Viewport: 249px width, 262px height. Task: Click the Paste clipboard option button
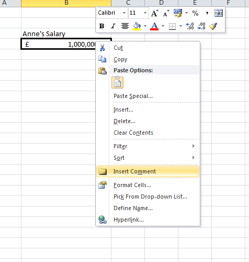point(117,82)
